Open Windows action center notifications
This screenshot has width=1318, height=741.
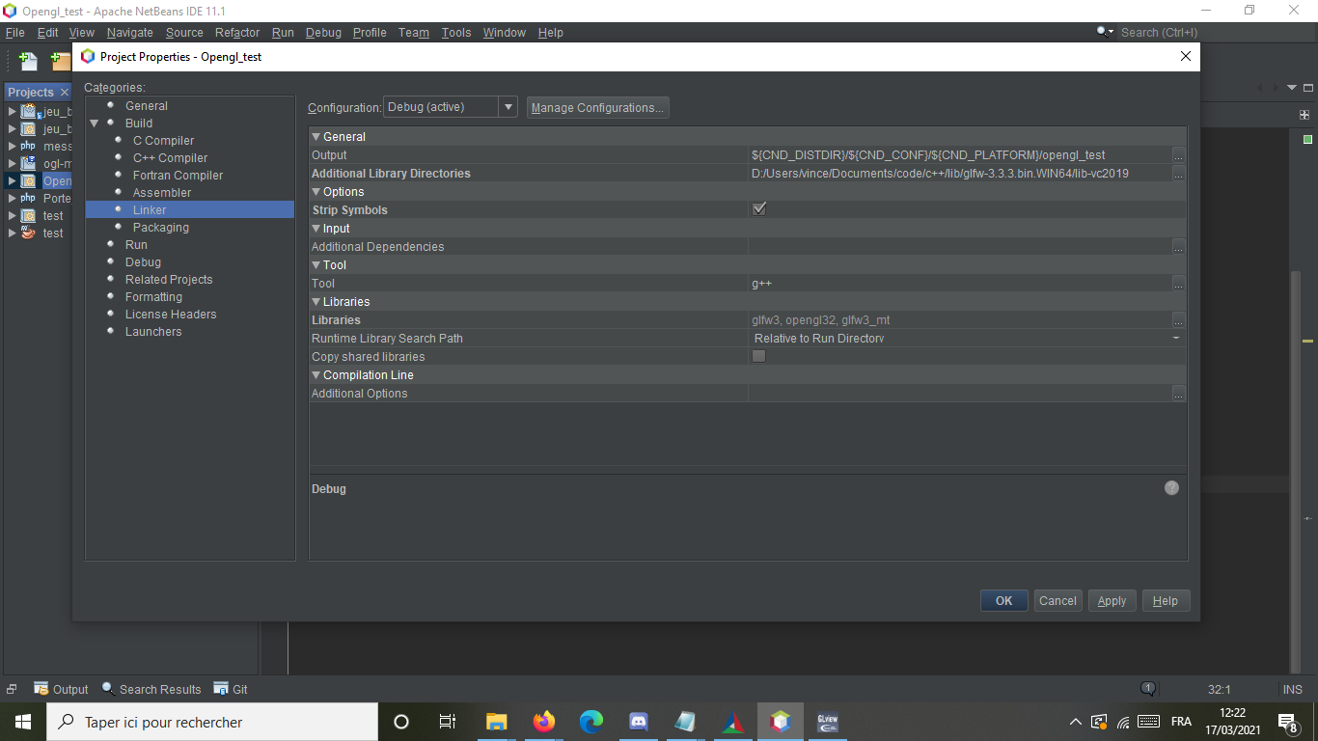pos(1288,722)
